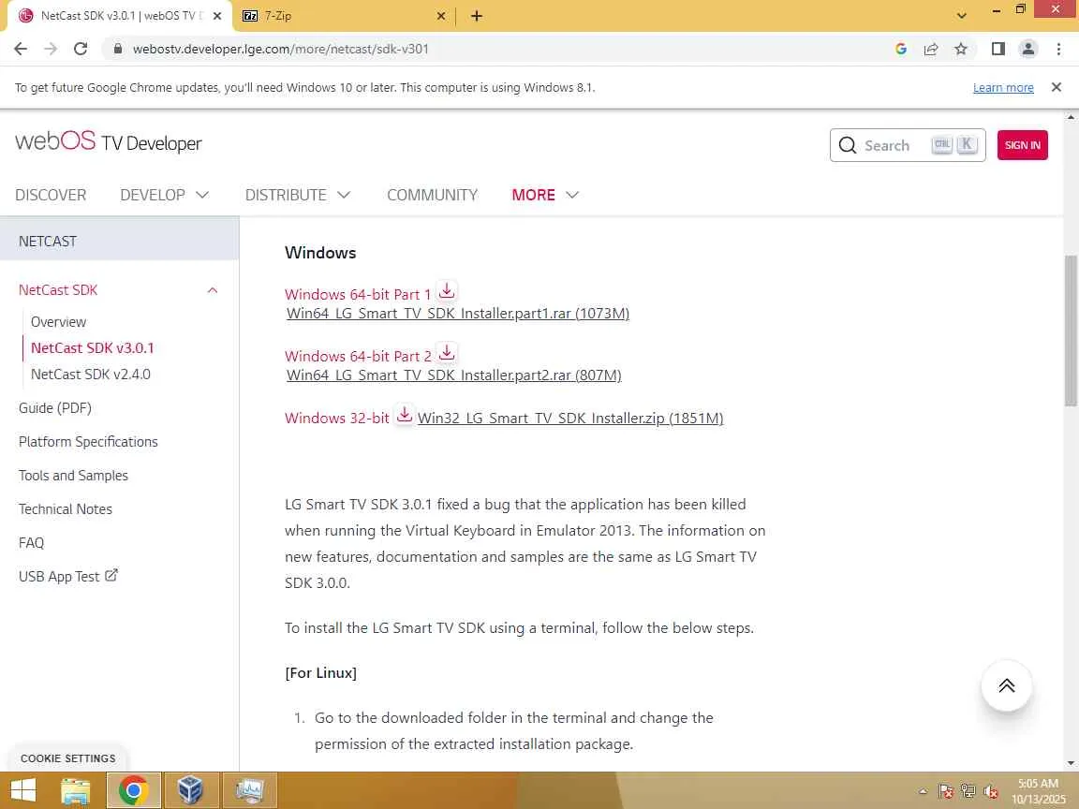Click the Windows 32-bit download icon

click(x=405, y=415)
